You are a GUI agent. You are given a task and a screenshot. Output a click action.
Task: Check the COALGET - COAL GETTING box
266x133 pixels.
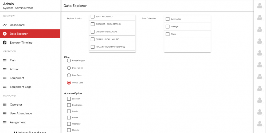pos(93,24)
